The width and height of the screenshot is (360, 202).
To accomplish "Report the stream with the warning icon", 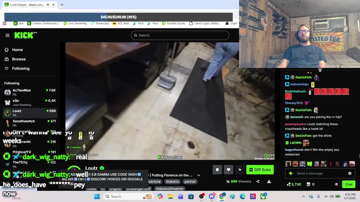I will coord(269,182).
